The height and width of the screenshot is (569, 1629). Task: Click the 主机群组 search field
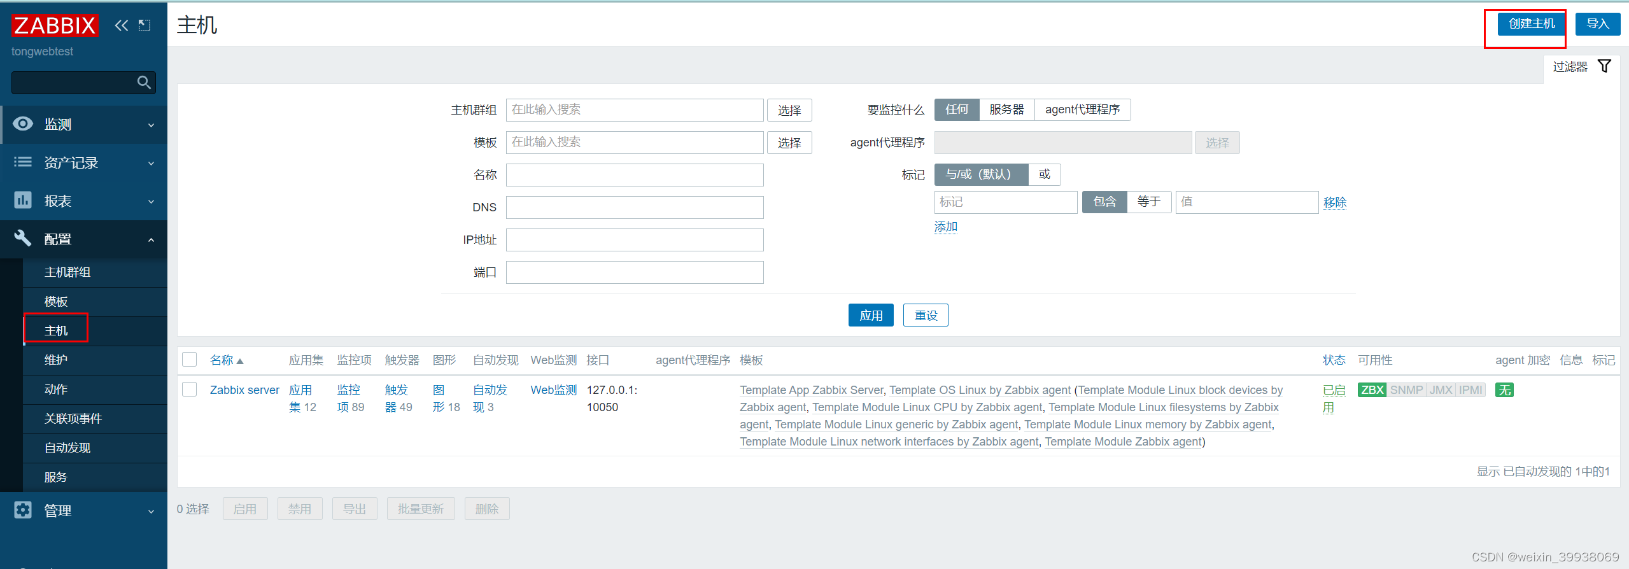[635, 109]
